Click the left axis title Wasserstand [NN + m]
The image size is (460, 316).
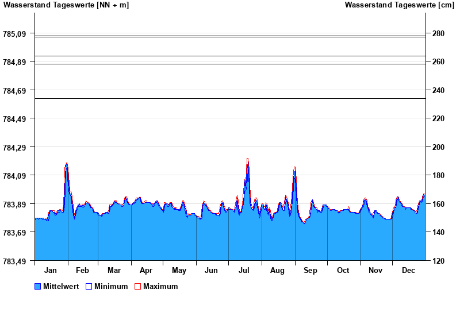click(66, 5)
